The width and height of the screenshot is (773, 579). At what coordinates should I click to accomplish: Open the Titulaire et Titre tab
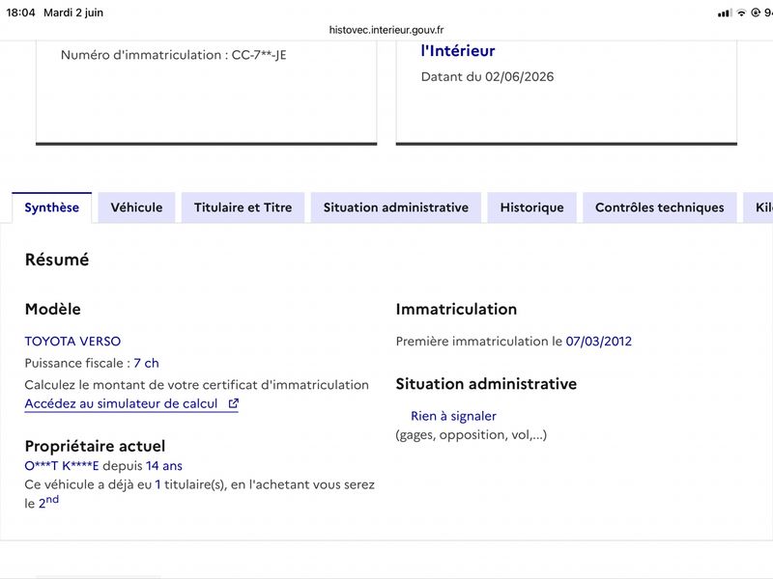[243, 207]
